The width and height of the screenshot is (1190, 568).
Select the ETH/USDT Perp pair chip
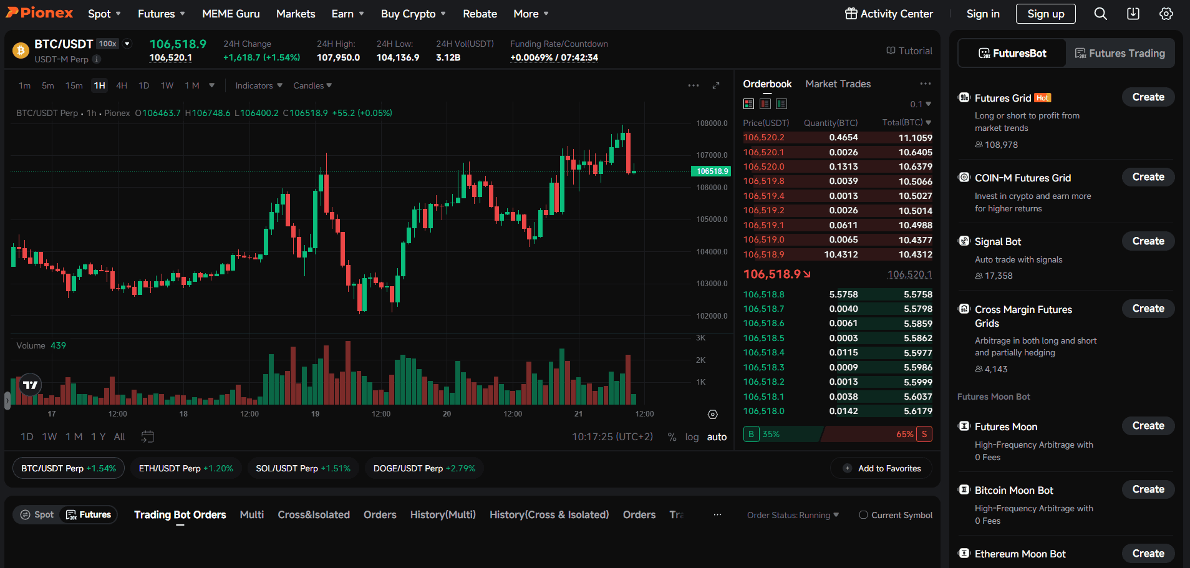(x=185, y=468)
